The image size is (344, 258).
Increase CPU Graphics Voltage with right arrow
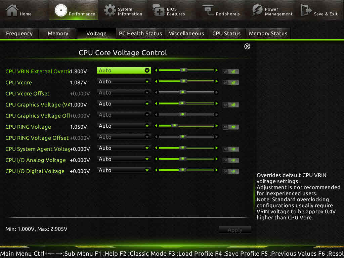pyautogui.click(x=217, y=103)
